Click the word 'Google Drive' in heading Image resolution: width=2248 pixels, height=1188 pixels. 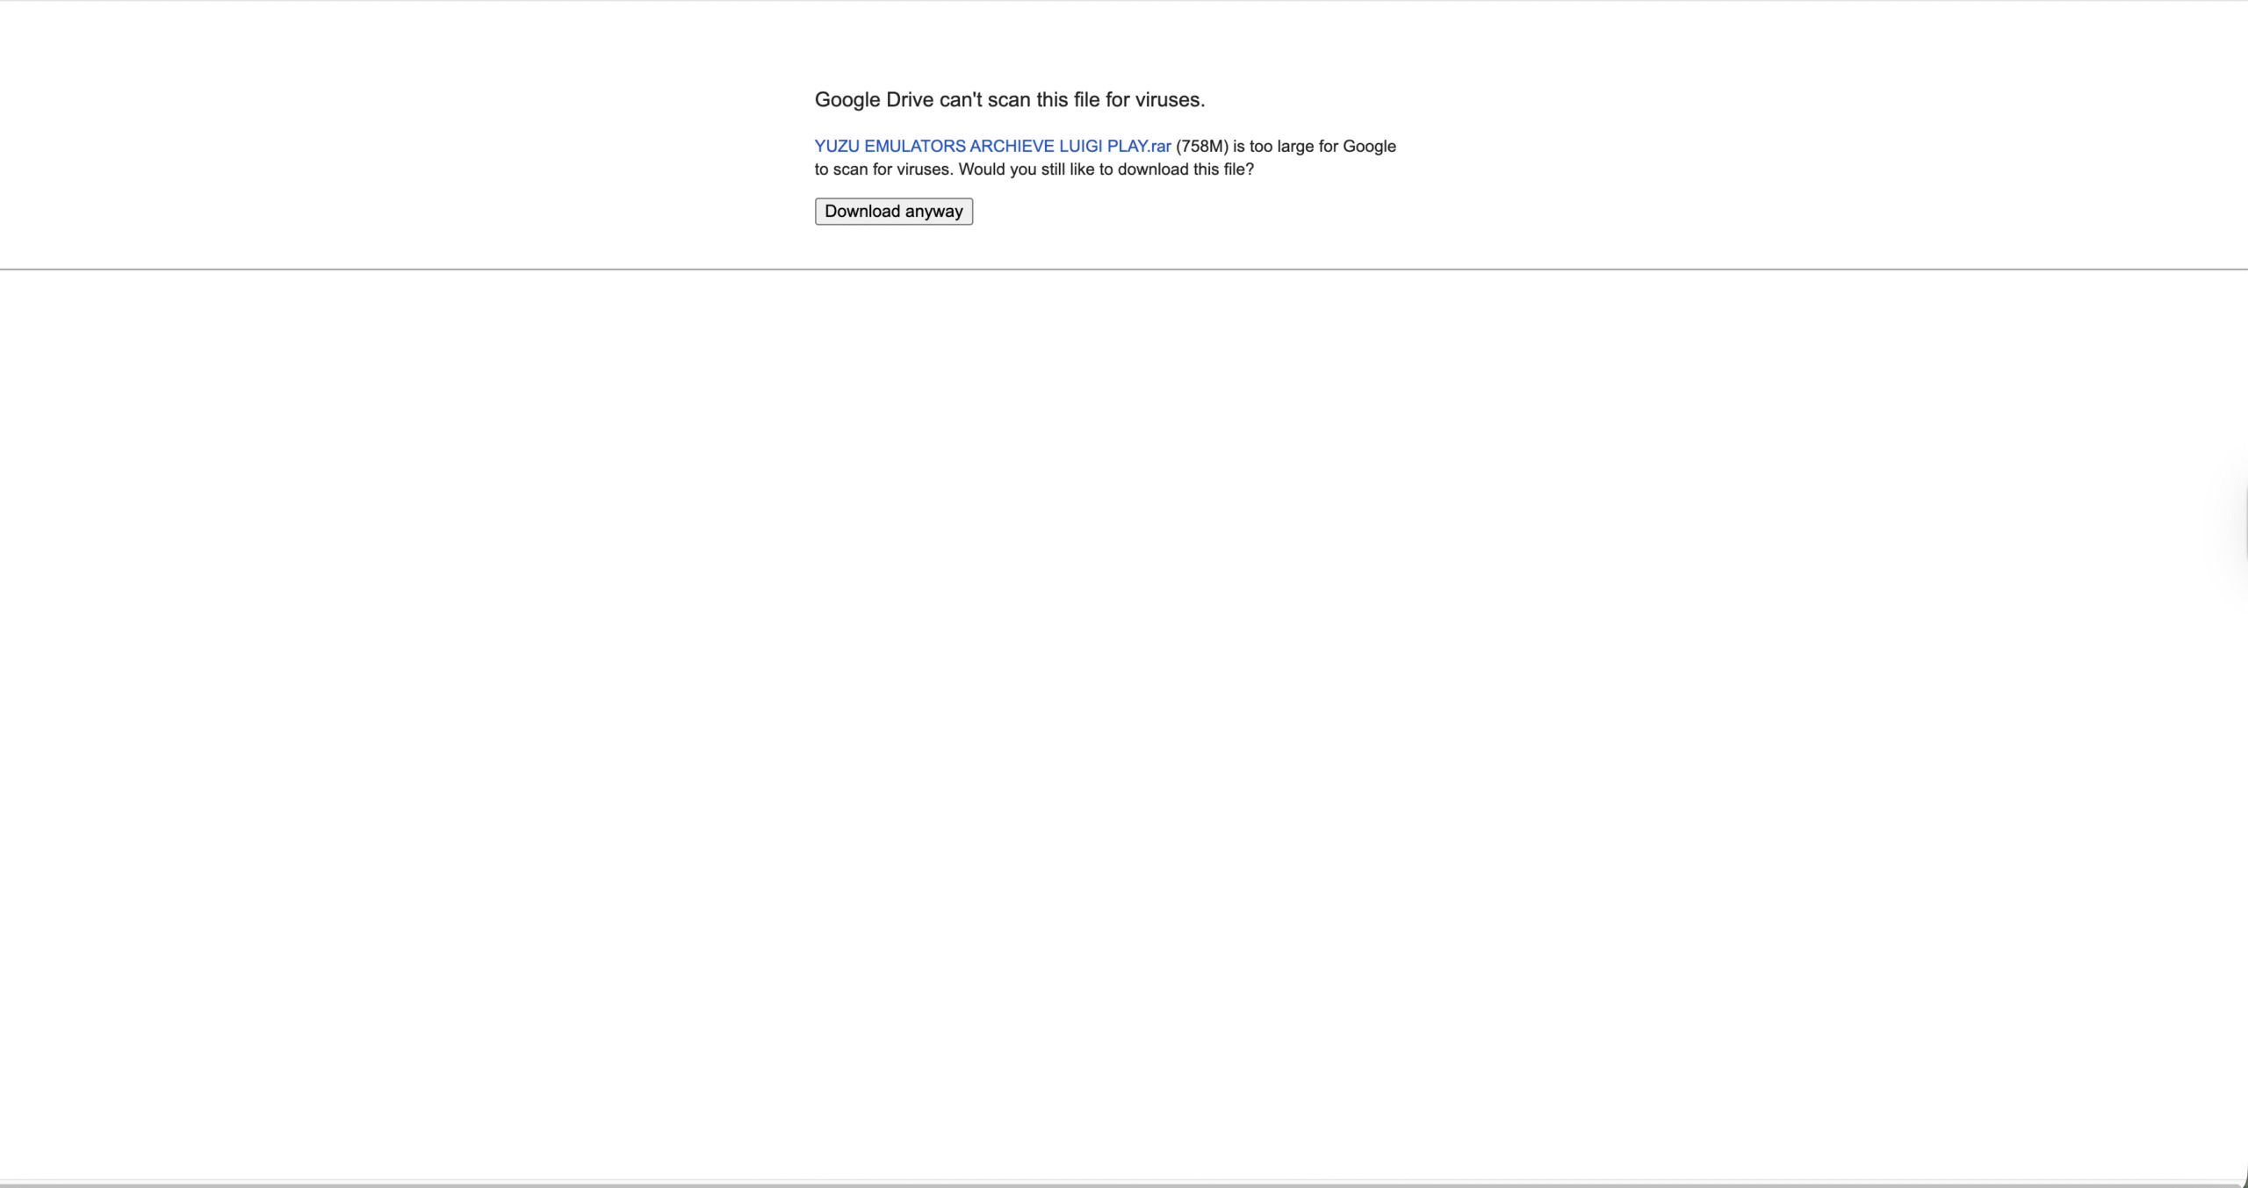[873, 100]
